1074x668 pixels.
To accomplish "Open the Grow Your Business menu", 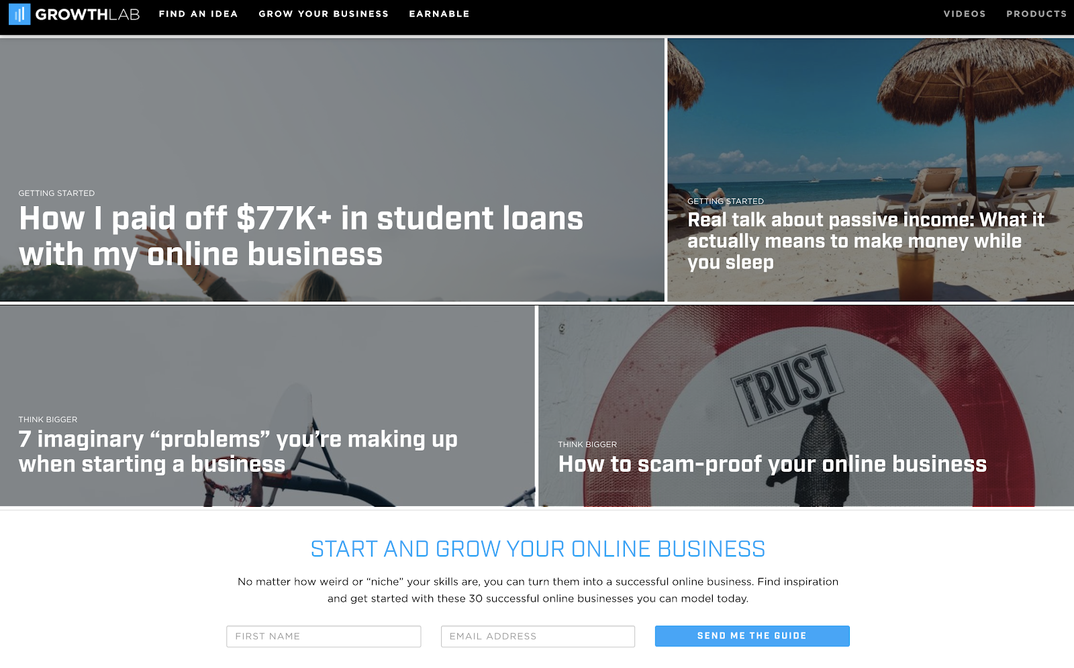I will coord(324,14).
